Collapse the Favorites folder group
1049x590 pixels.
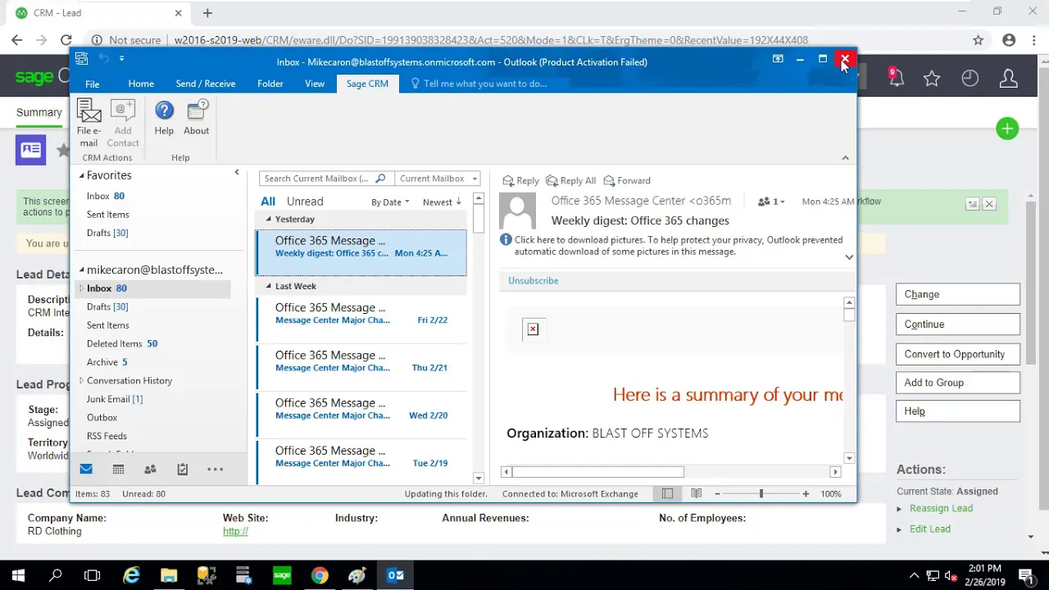point(82,175)
